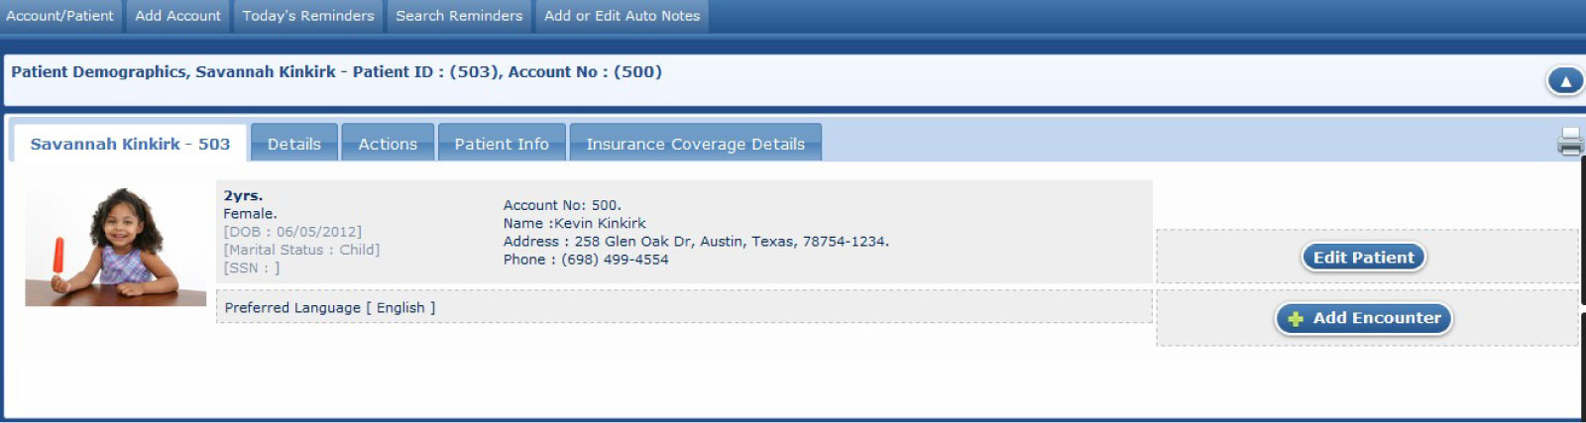The width and height of the screenshot is (1586, 423).
Task: Open Search Reminders
Action: pos(459,16)
